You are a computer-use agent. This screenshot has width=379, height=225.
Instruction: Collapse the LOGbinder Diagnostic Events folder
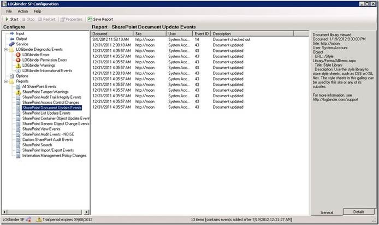[5, 50]
